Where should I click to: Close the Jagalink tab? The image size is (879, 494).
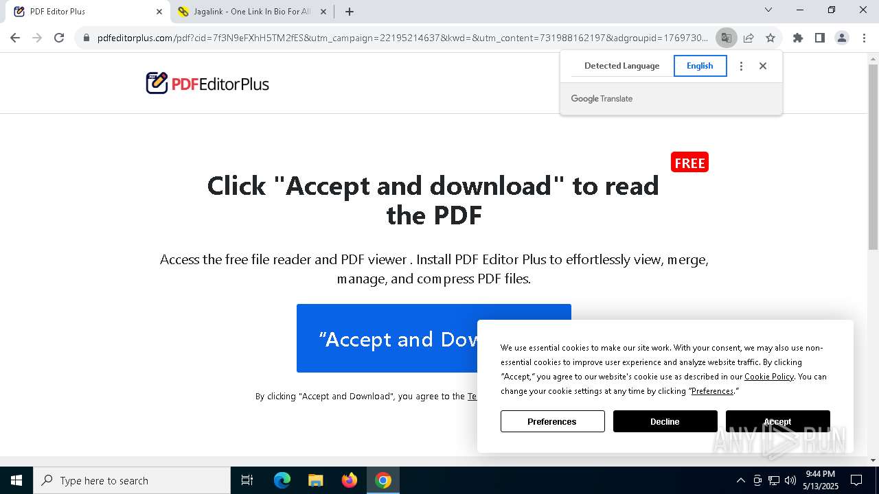point(323,12)
